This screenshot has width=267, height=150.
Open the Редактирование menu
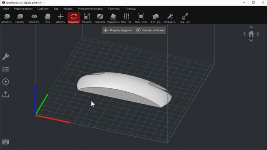coord(23,9)
